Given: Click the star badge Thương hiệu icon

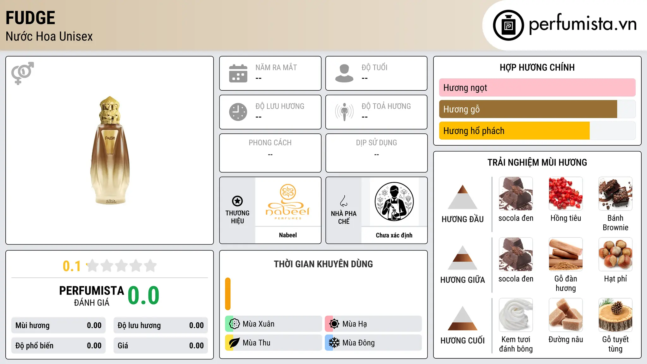Looking at the screenshot, I should pos(237,201).
